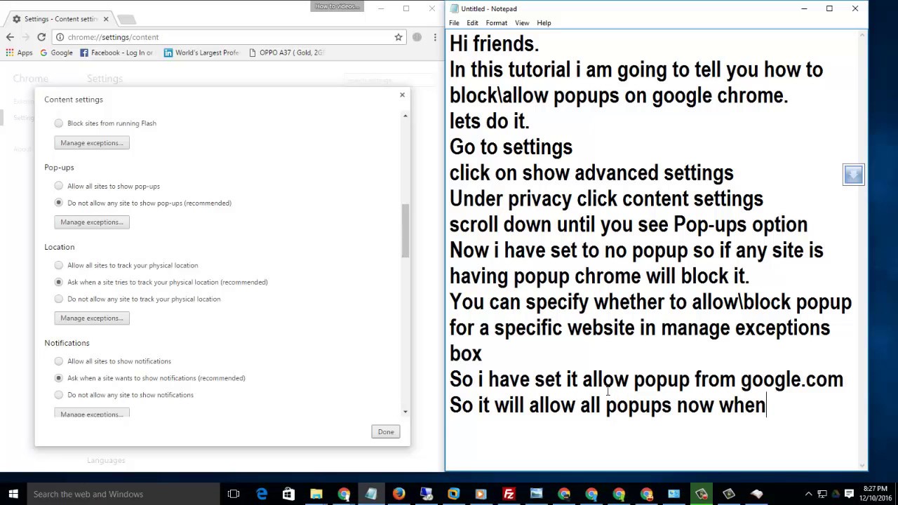Click the Content settings scrollbar thumb
The image size is (898, 505).
(405, 231)
